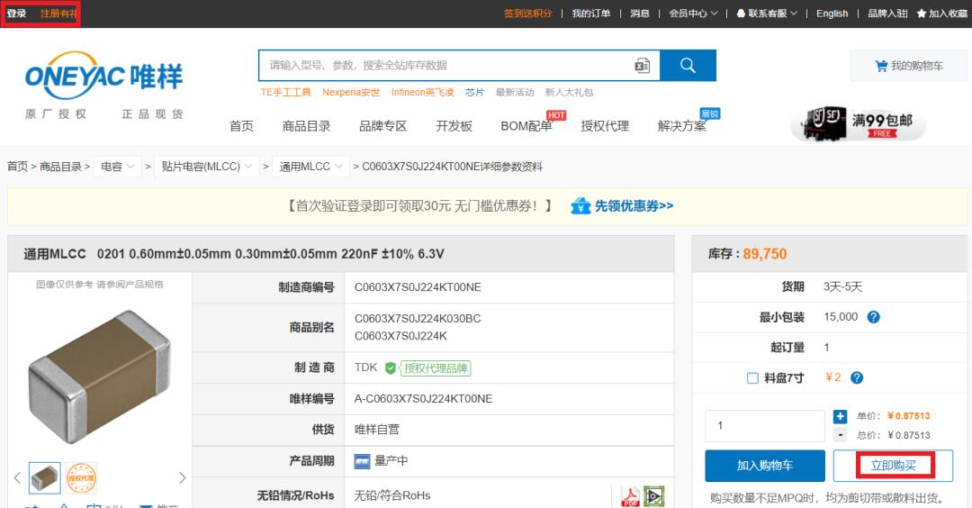This screenshot has width=972, height=508.
Task: Click the help icon next to 料盘7寸 ¥2
Action: pyautogui.click(x=857, y=377)
